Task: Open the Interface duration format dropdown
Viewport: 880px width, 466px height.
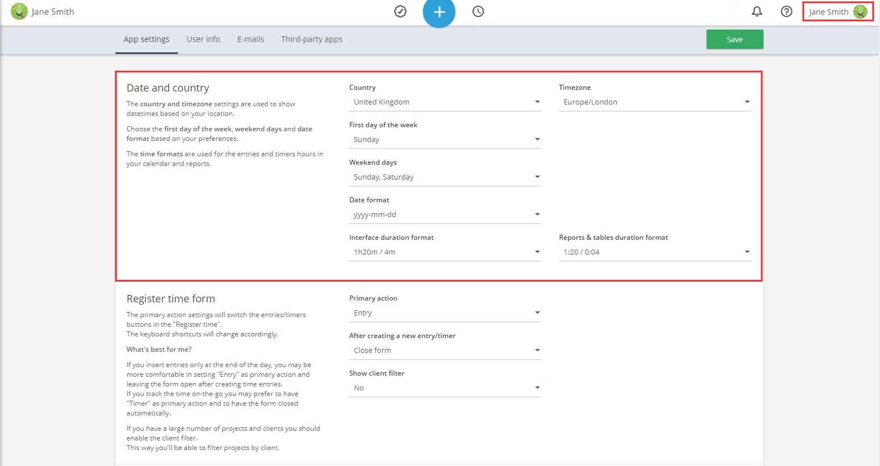Action: coord(537,252)
